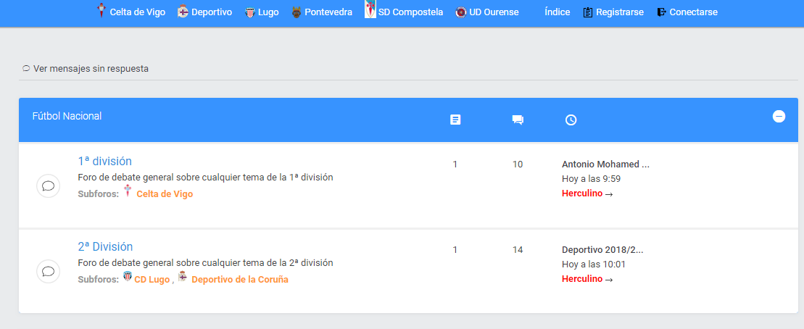Click the Registrarse clipboard icon
Viewport: 804px width, 329px height.
click(x=588, y=12)
